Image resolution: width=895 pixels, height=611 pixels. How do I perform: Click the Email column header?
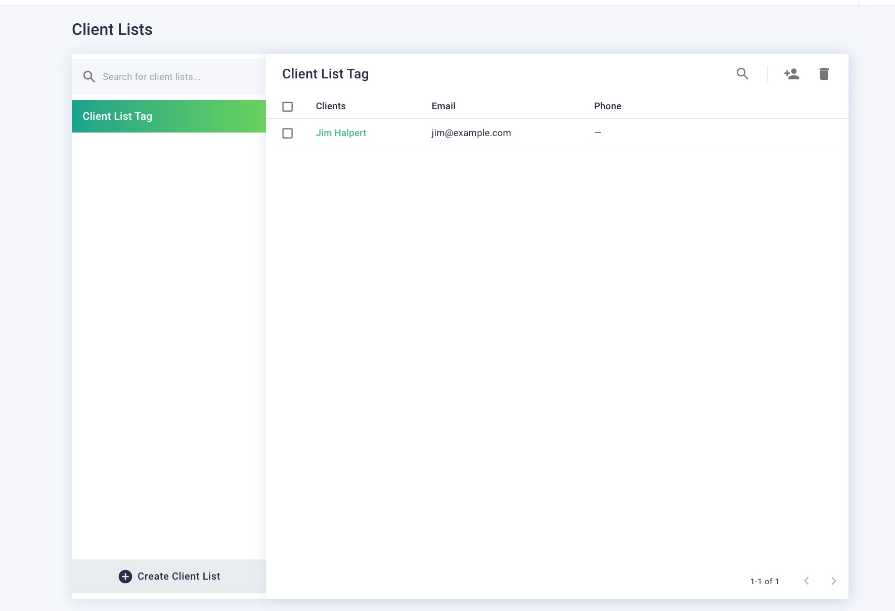443,106
